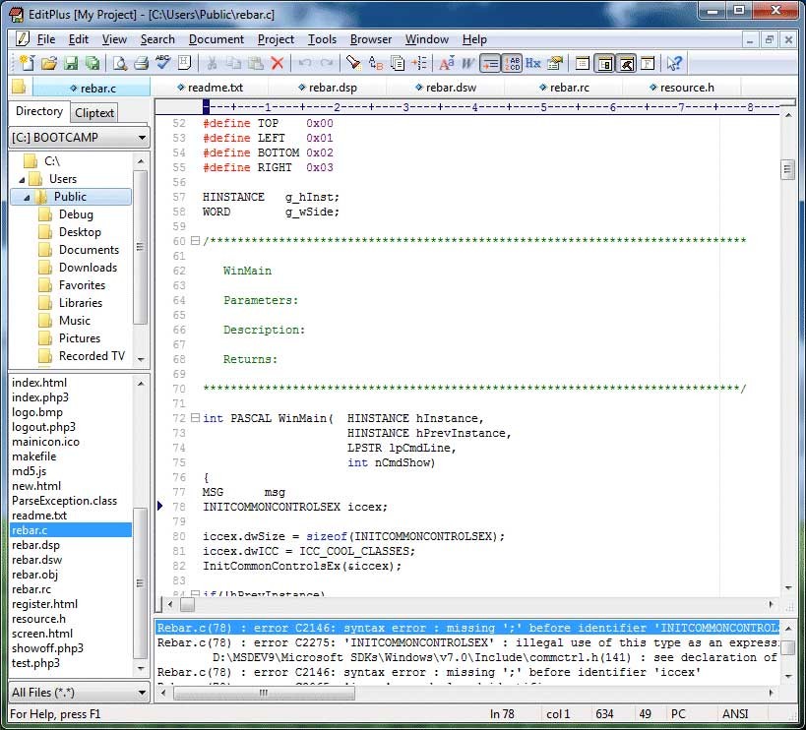The height and width of the screenshot is (730, 806).
Task: Toggle the Directory window panel icon
Action: click(x=604, y=62)
